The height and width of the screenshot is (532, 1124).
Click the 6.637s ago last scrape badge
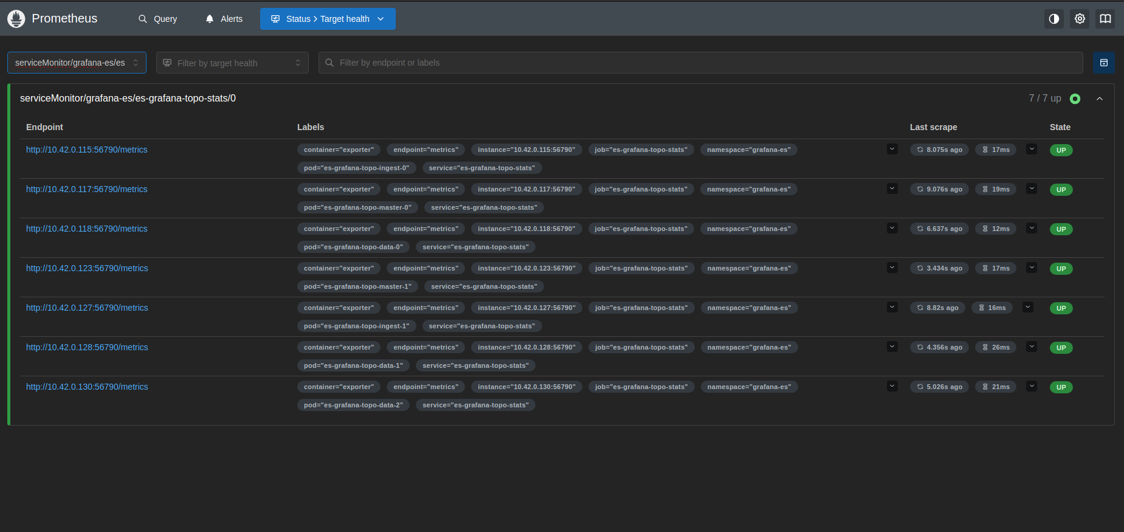pyautogui.click(x=940, y=229)
